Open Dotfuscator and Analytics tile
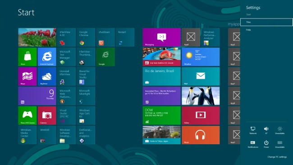Viewport: 293px width, 165px height. [x=86, y=135]
